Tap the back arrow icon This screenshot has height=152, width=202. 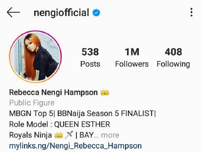pos(13,12)
